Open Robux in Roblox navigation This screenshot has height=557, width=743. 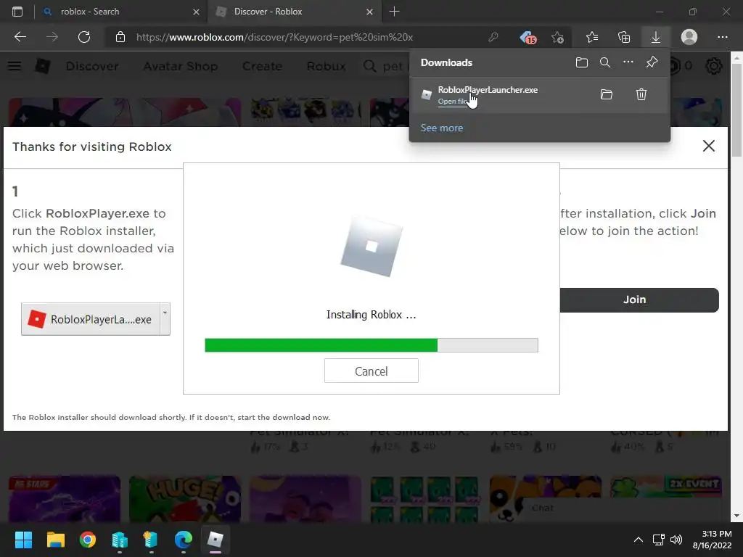click(326, 66)
